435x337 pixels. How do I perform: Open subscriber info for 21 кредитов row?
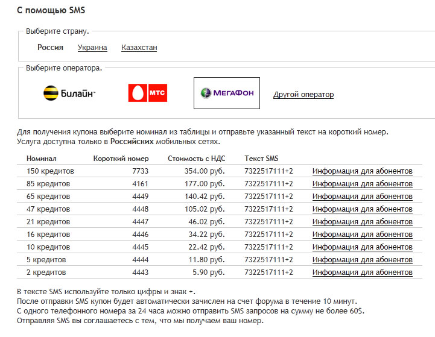click(x=363, y=222)
